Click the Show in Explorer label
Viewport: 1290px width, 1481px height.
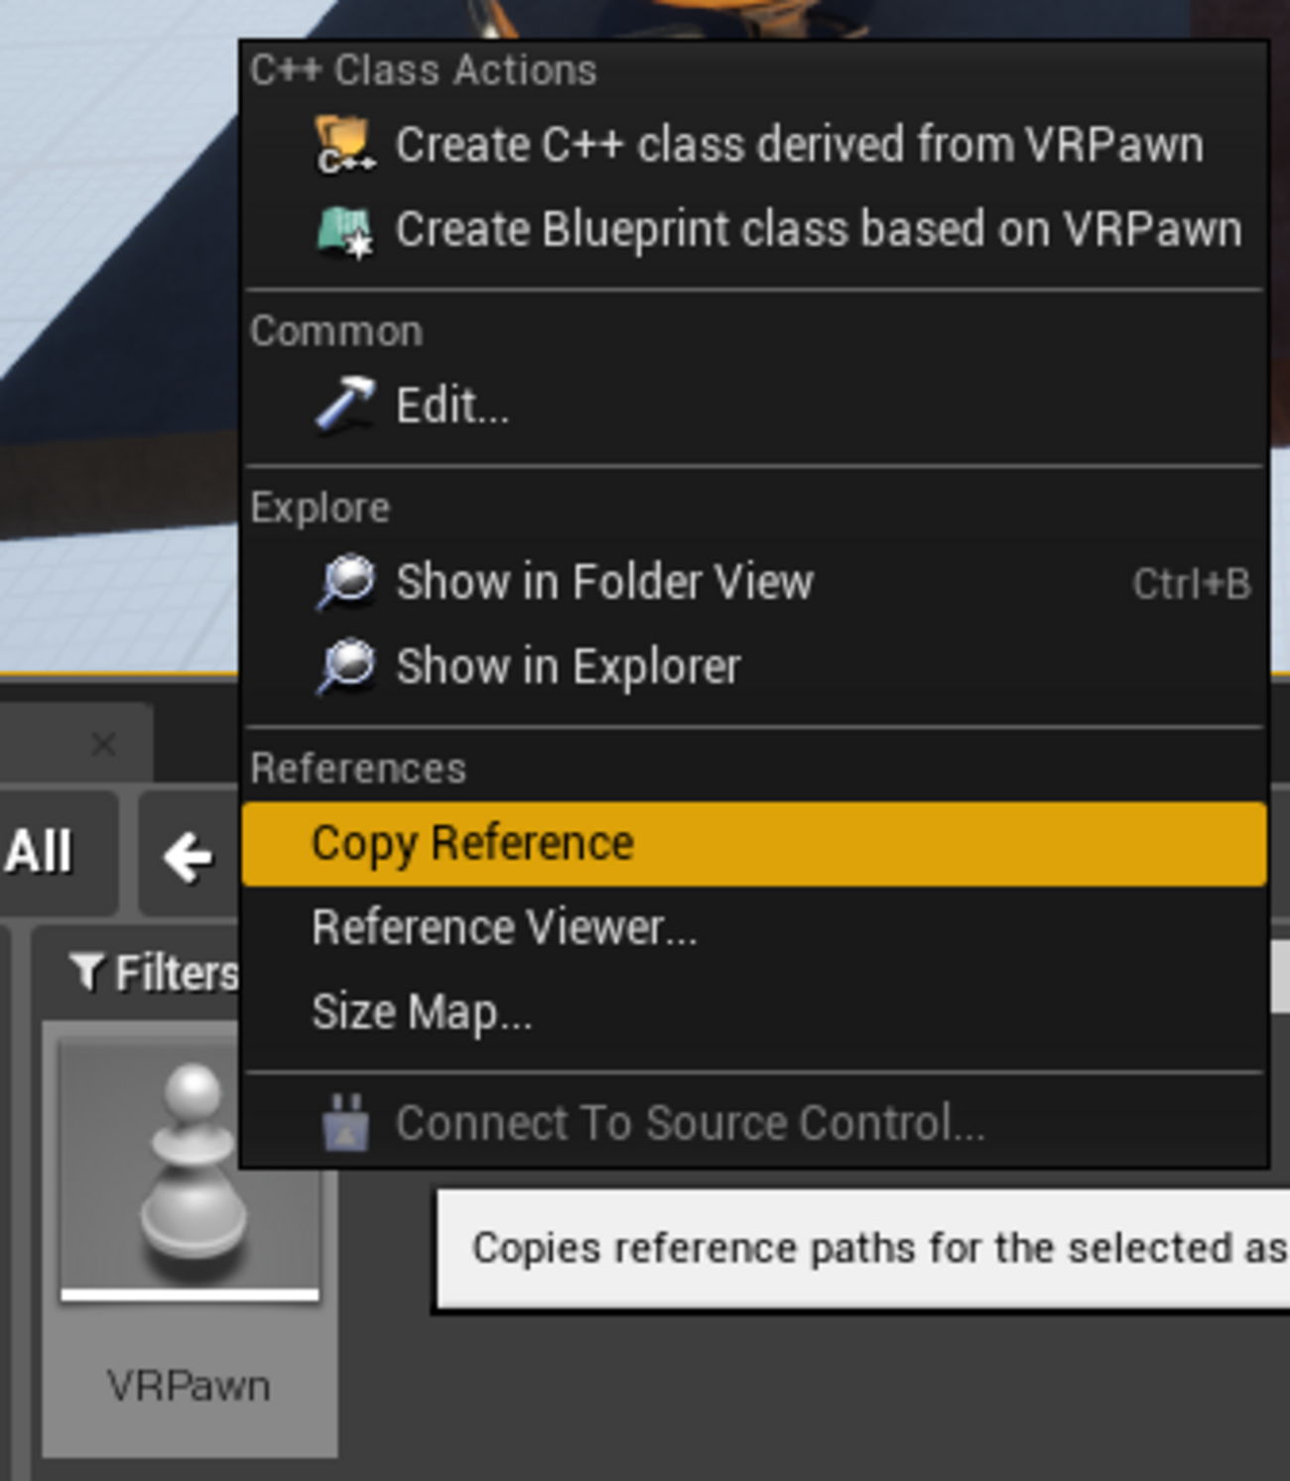(x=569, y=666)
